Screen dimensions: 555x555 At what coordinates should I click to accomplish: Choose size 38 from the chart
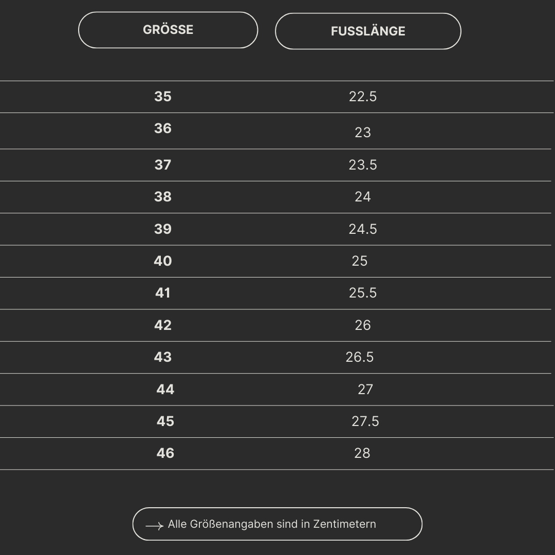pos(163,197)
